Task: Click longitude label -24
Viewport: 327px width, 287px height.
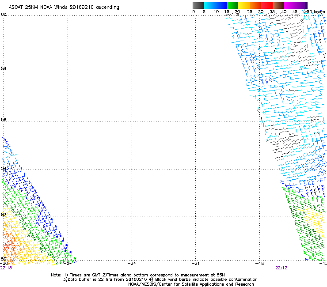Action: [132, 263]
